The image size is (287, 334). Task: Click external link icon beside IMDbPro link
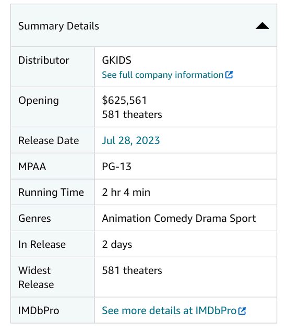pyautogui.click(x=242, y=311)
